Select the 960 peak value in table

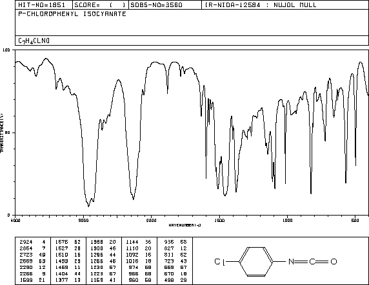[x=134, y=280]
